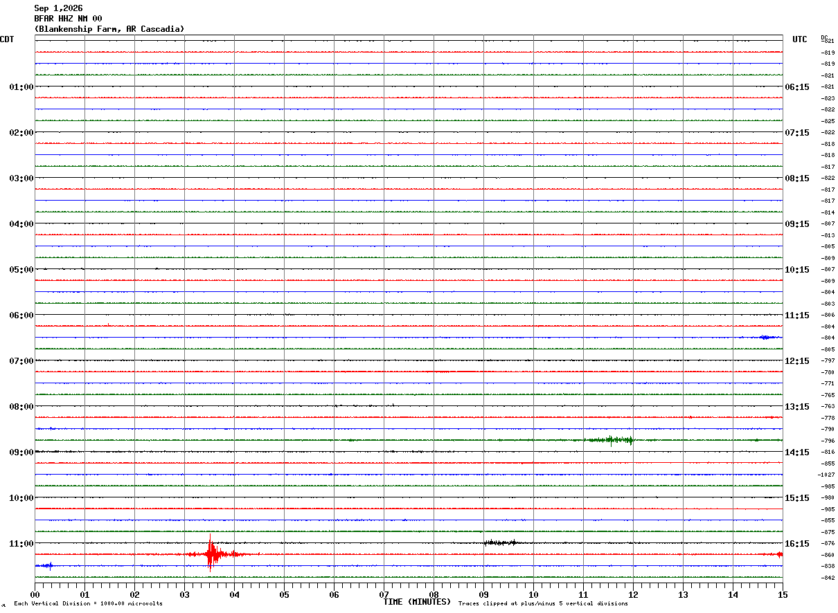Select the 06:15 UTC time label
This screenshot has height=613, width=838.
click(x=796, y=87)
